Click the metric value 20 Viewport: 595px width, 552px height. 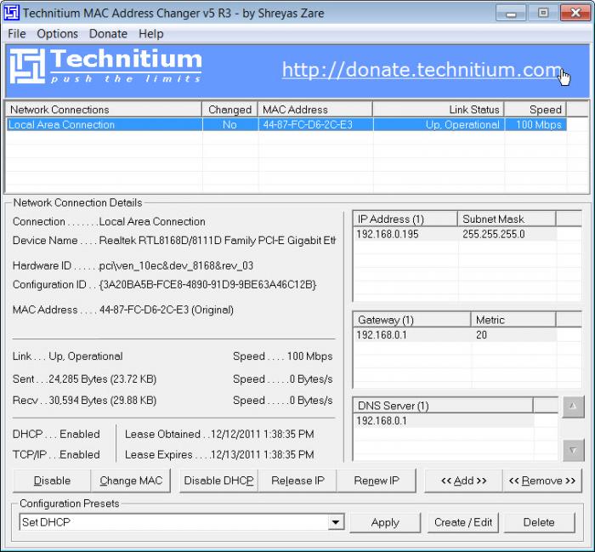coord(481,335)
